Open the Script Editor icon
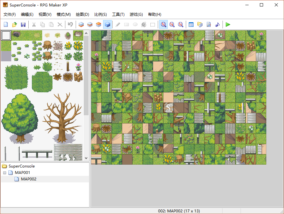 tap(209, 25)
